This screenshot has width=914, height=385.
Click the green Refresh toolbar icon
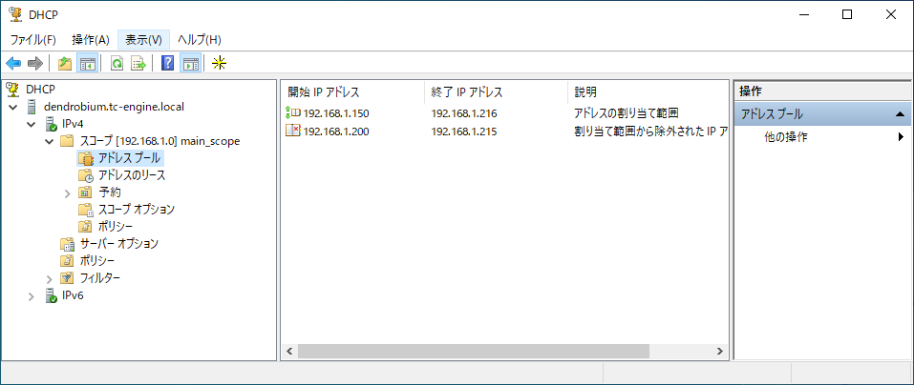click(x=117, y=64)
